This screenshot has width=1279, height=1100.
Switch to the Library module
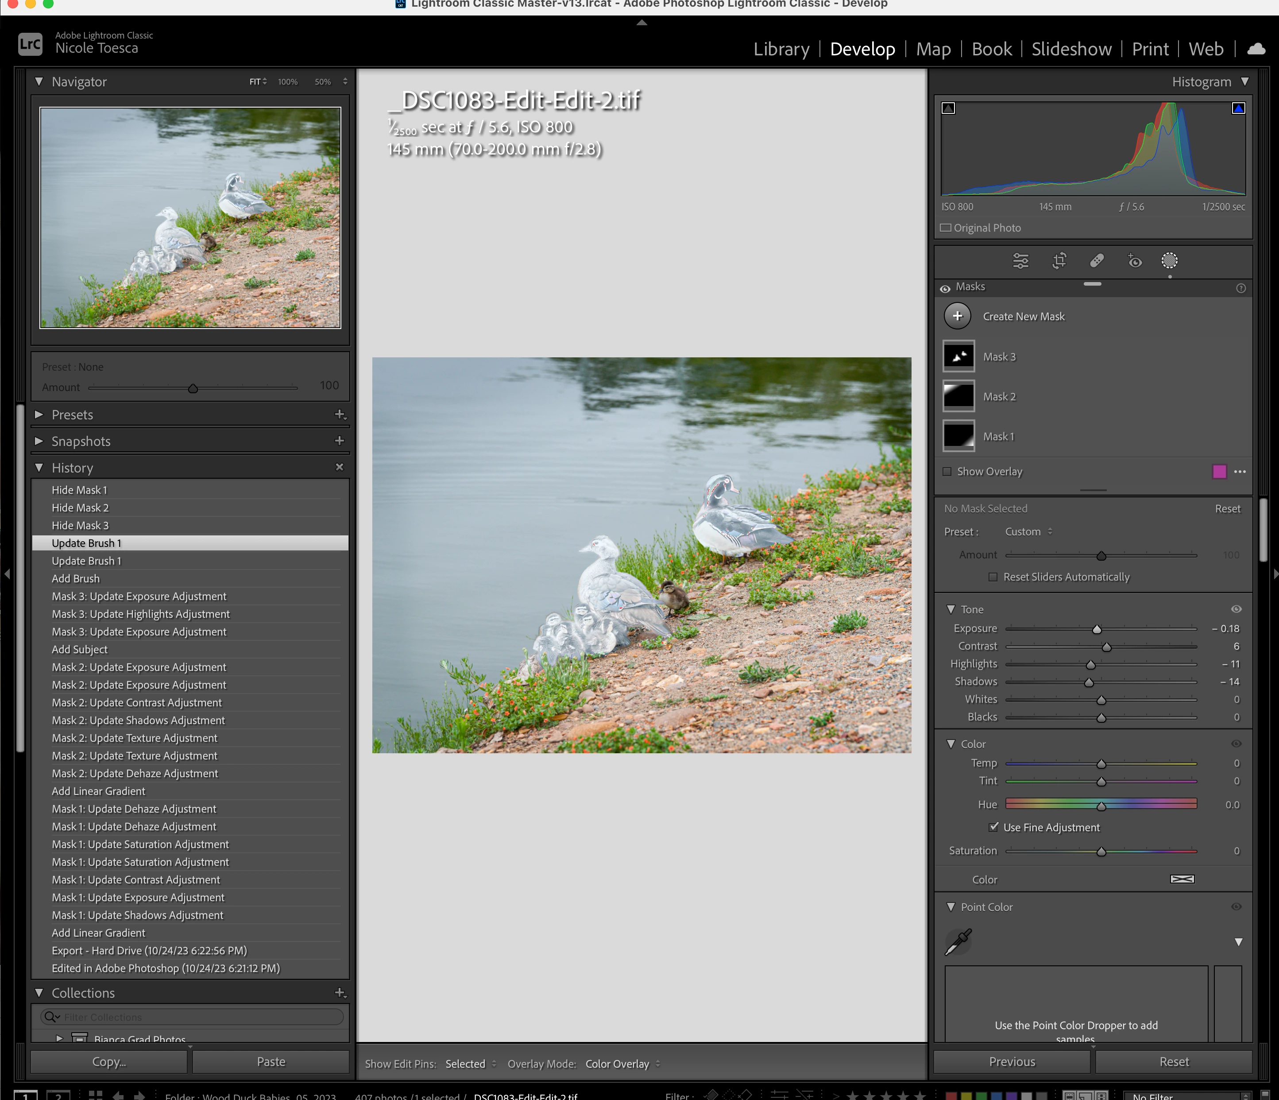click(781, 49)
